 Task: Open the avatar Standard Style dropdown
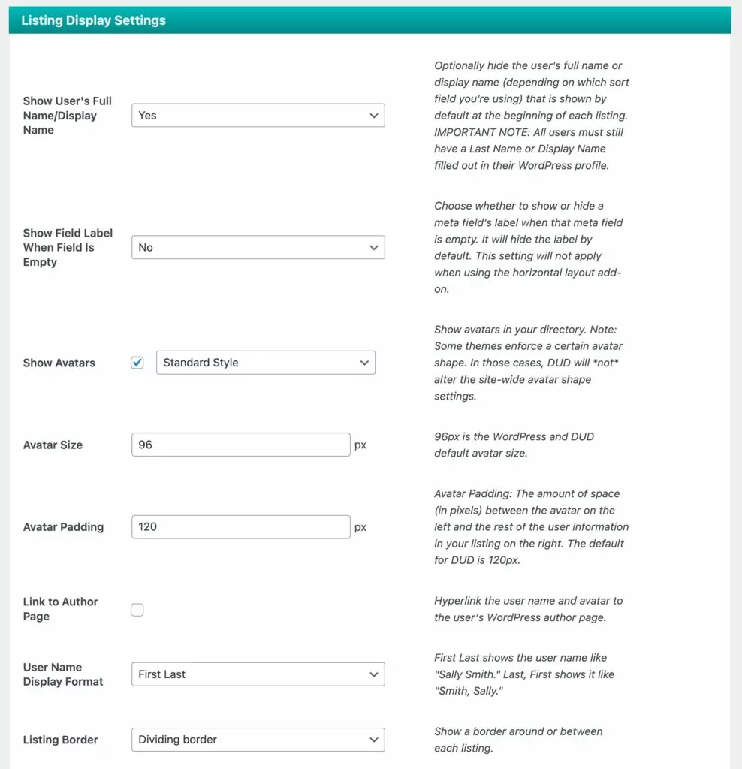point(265,363)
